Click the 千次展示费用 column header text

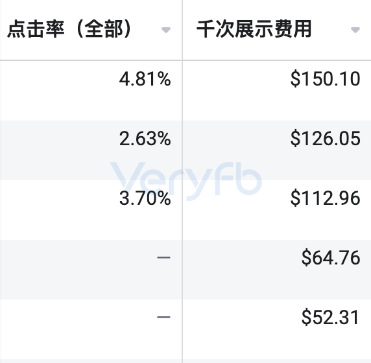click(254, 29)
